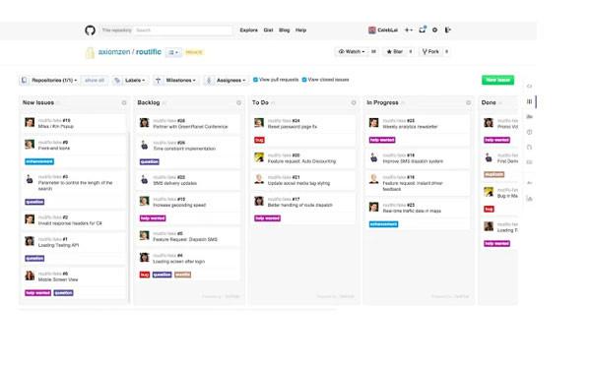
Task: Click the active Board icon in right sidebar
Action: click(x=530, y=101)
